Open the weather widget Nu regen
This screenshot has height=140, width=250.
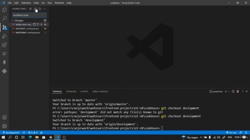(190, 137)
